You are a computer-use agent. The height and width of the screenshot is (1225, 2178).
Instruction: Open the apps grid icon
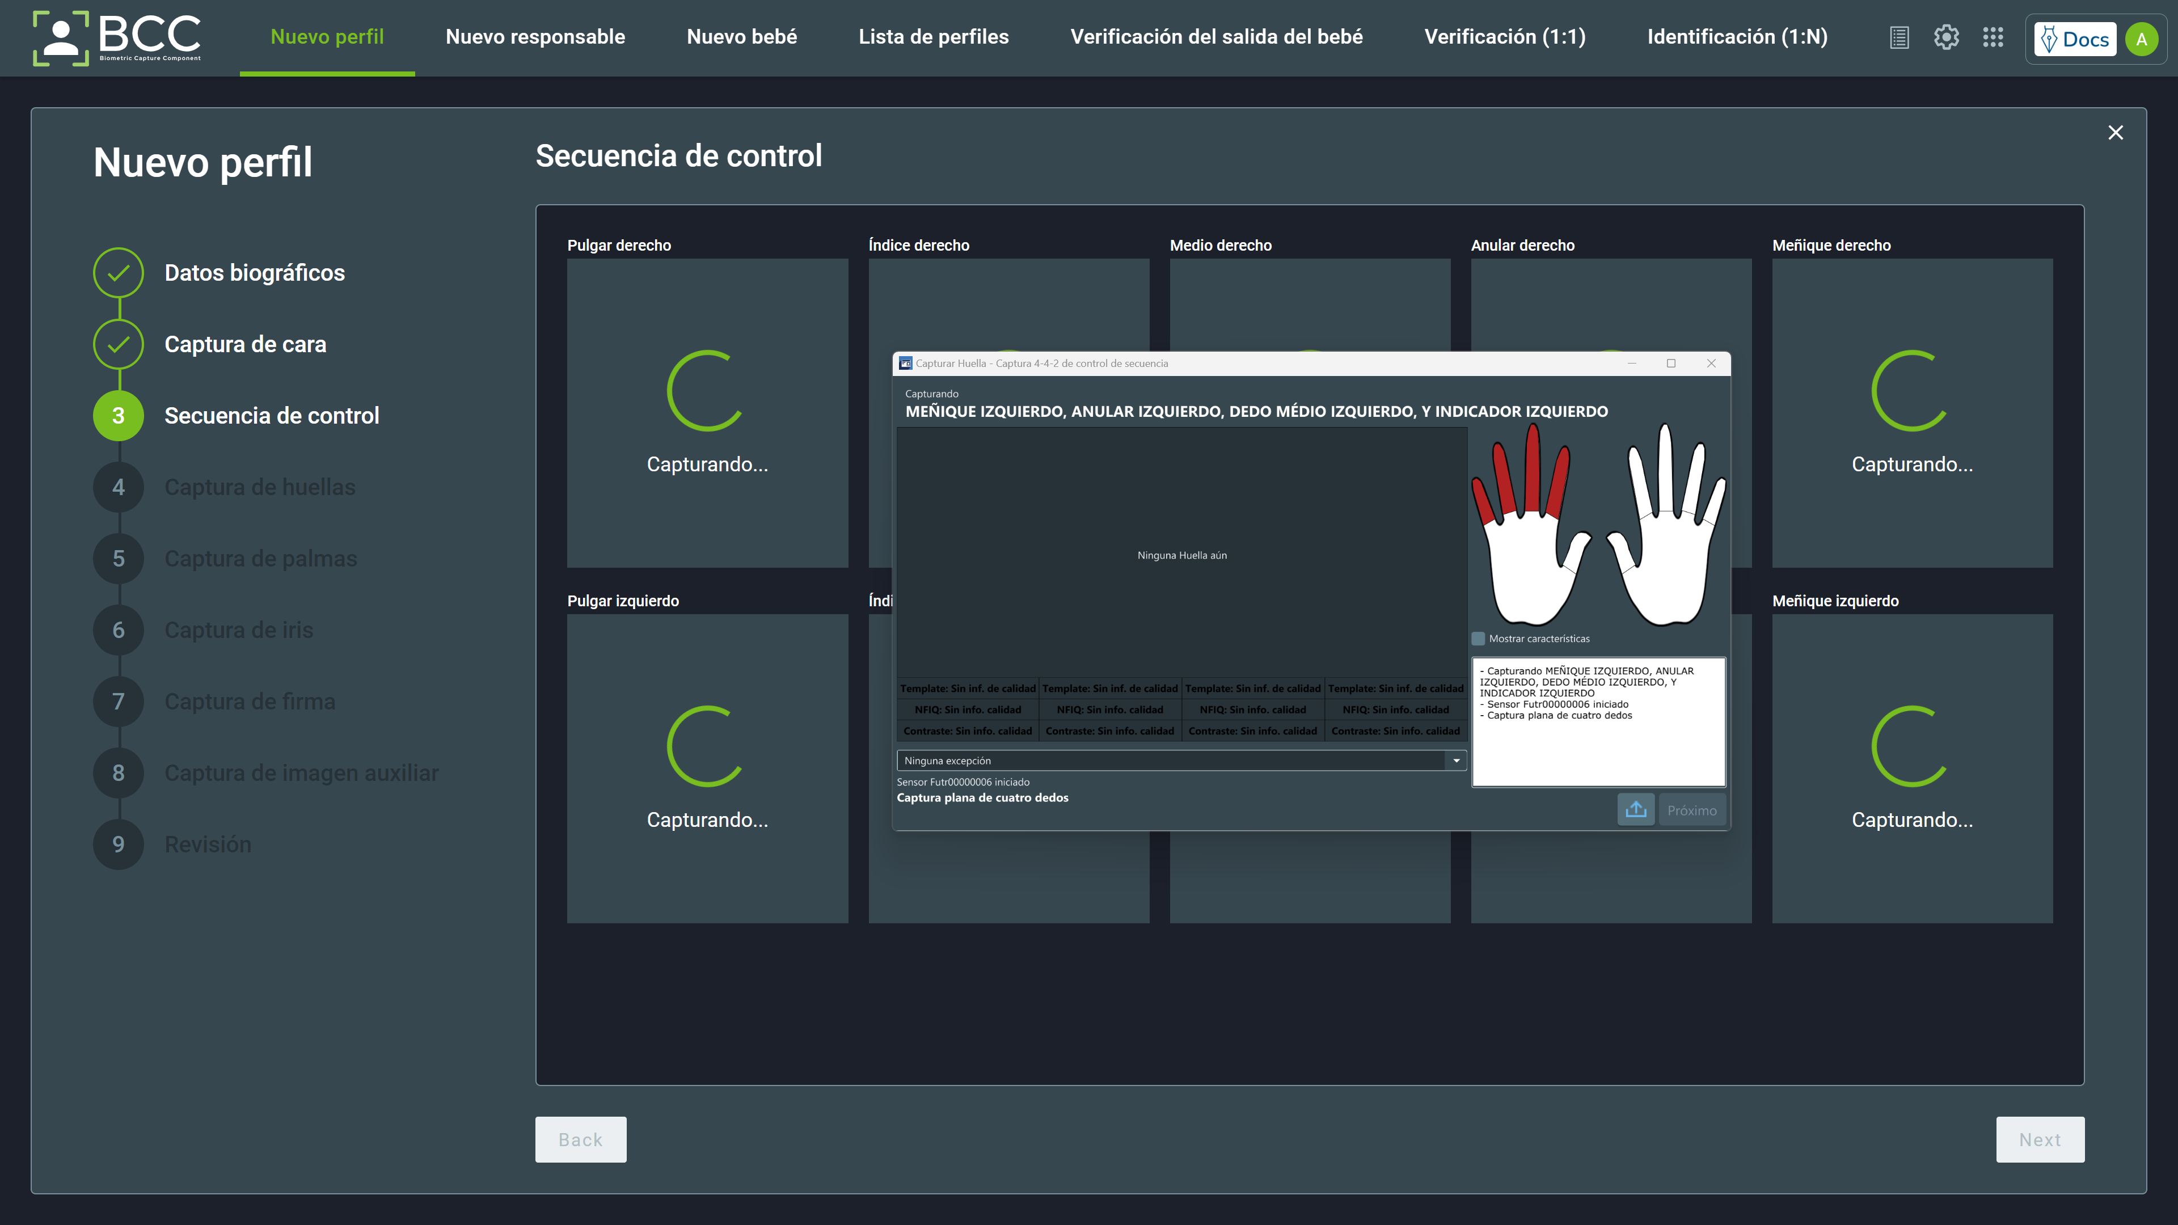tap(1993, 37)
